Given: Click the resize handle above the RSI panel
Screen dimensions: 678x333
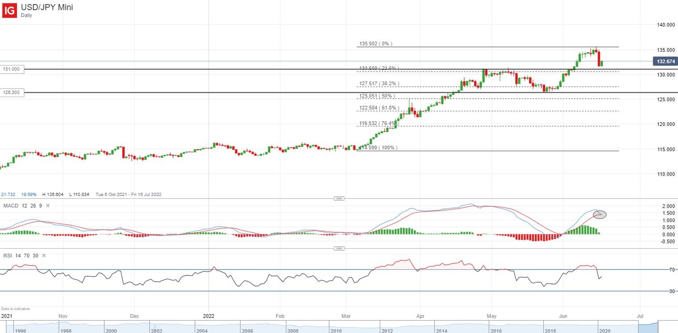Looking at the screenshot, I should tap(339, 248).
